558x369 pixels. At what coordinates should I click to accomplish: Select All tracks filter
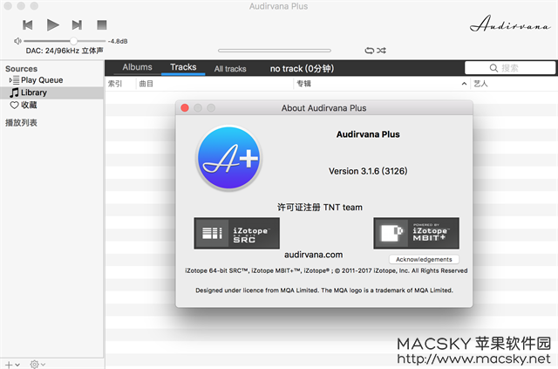click(x=230, y=69)
